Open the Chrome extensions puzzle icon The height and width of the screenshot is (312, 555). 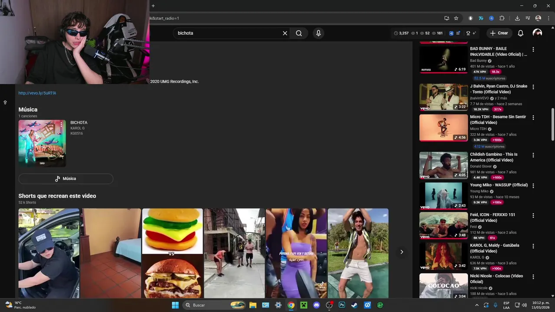coord(502,18)
